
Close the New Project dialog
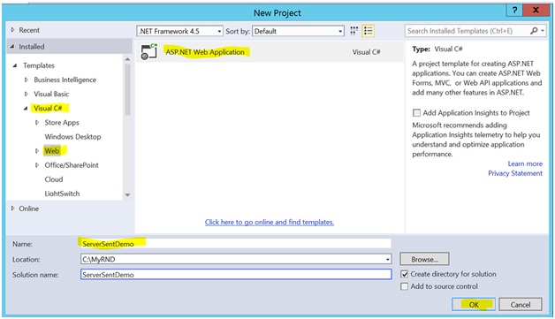(x=536, y=10)
